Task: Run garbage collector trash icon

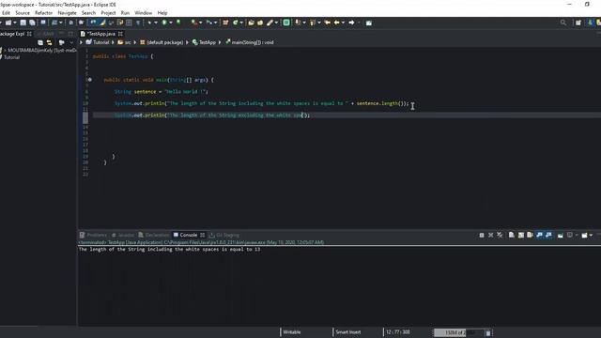Action: (x=488, y=332)
